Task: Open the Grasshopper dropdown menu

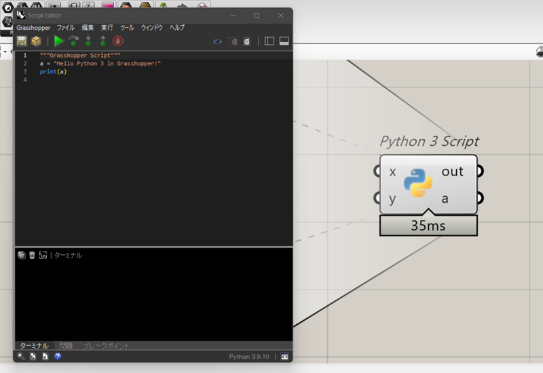Action: (x=33, y=28)
